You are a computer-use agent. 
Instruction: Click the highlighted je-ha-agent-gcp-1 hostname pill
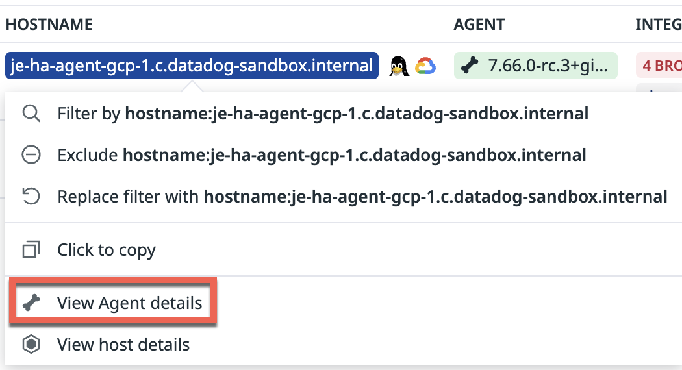tap(192, 66)
